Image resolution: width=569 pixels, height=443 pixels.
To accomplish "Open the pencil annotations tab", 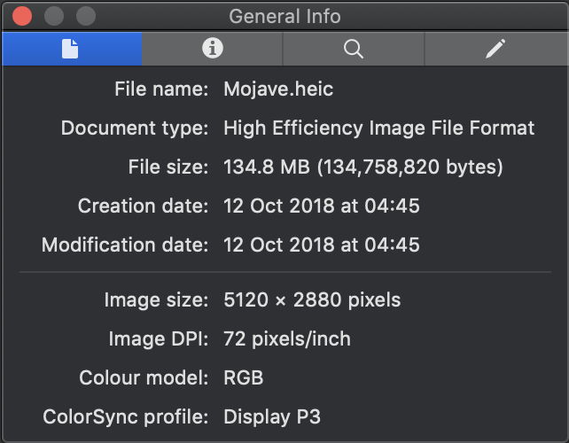I will click(x=495, y=49).
